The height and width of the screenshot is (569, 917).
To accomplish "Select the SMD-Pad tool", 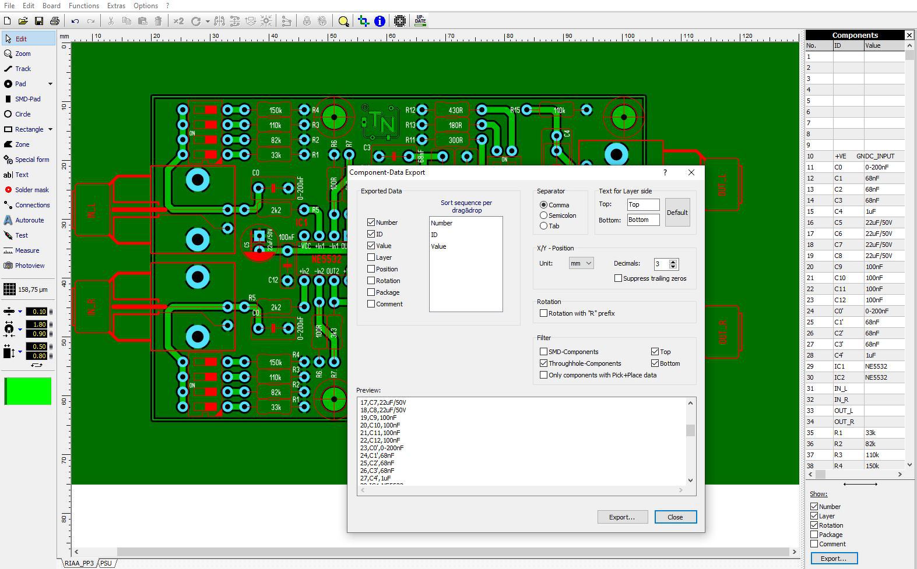I will [x=27, y=99].
